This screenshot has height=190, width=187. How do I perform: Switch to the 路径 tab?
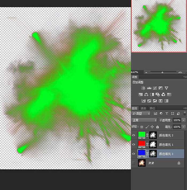pyautogui.click(x=152, y=108)
